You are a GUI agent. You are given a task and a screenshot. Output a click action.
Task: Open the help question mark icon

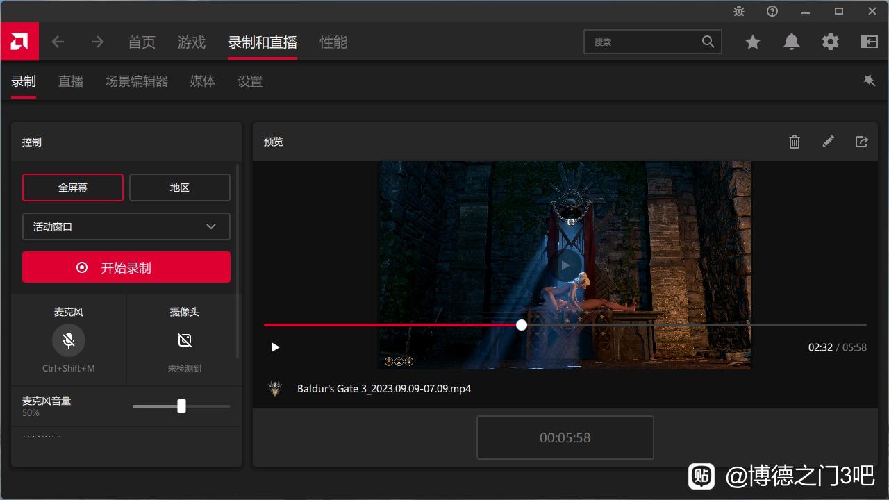[772, 11]
